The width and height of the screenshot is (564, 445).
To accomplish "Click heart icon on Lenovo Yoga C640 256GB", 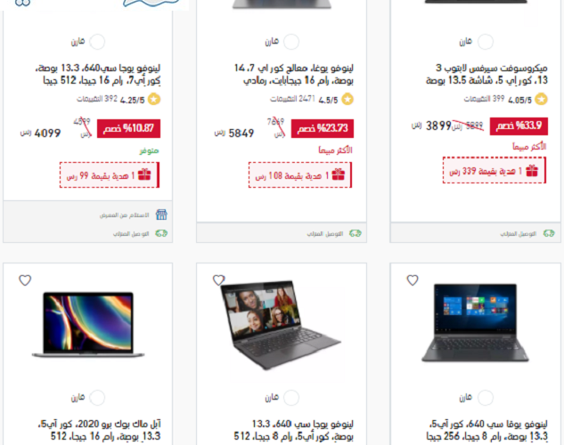I will (413, 280).
